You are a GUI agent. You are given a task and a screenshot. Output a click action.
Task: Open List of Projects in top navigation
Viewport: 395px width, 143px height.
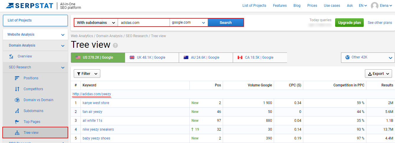point(254,6)
